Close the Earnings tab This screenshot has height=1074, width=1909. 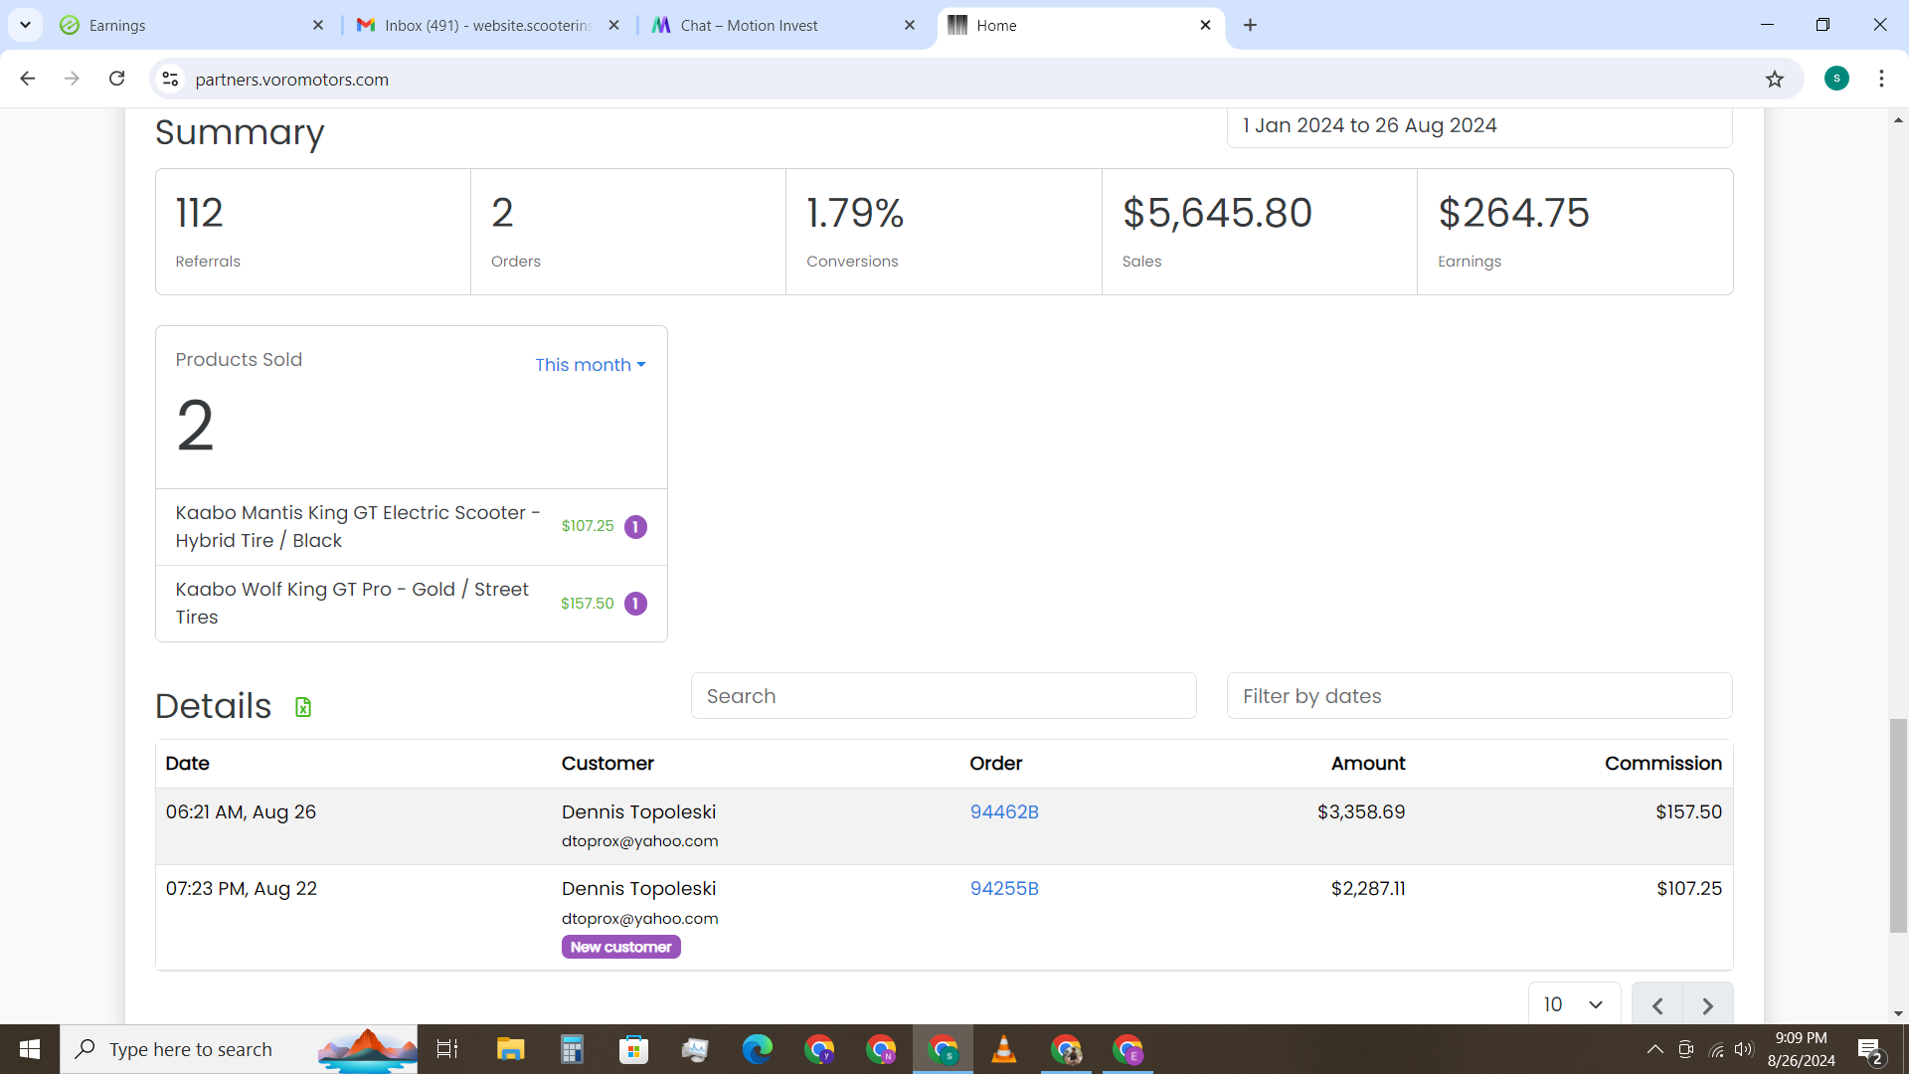318,25
